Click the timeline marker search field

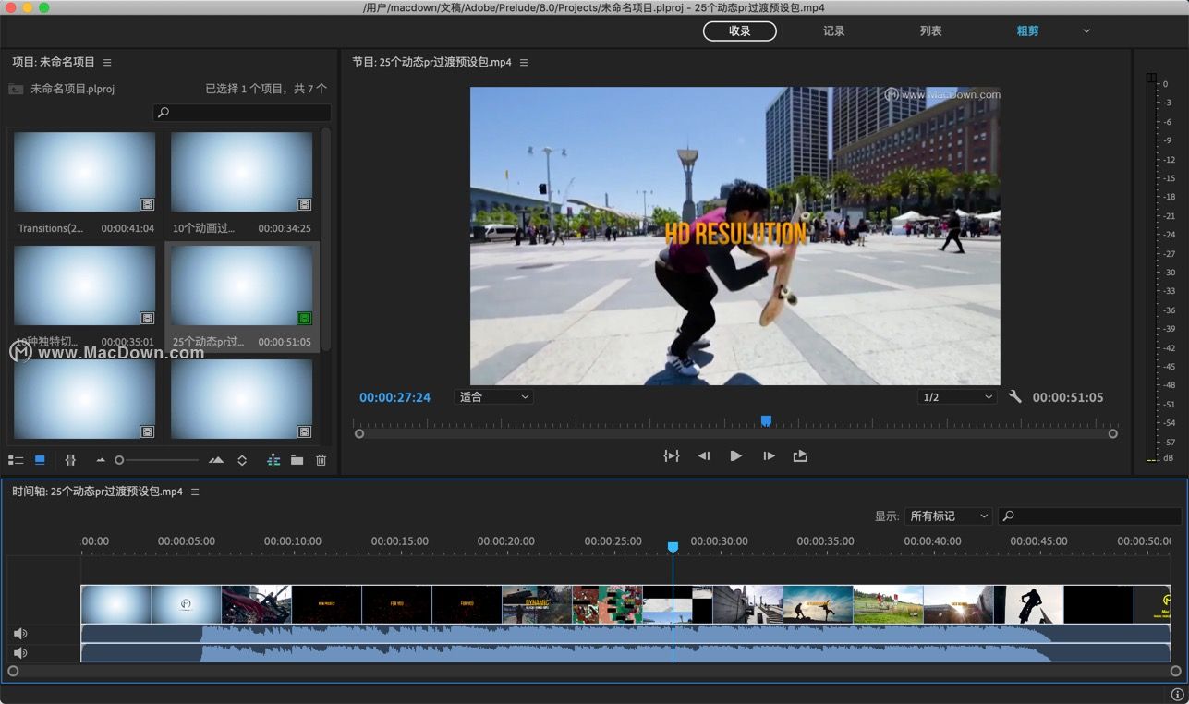tap(1091, 516)
